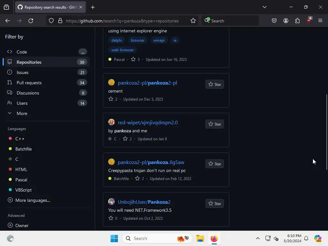
Task: Select the winapi topic tag
Action: tap(159, 40)
